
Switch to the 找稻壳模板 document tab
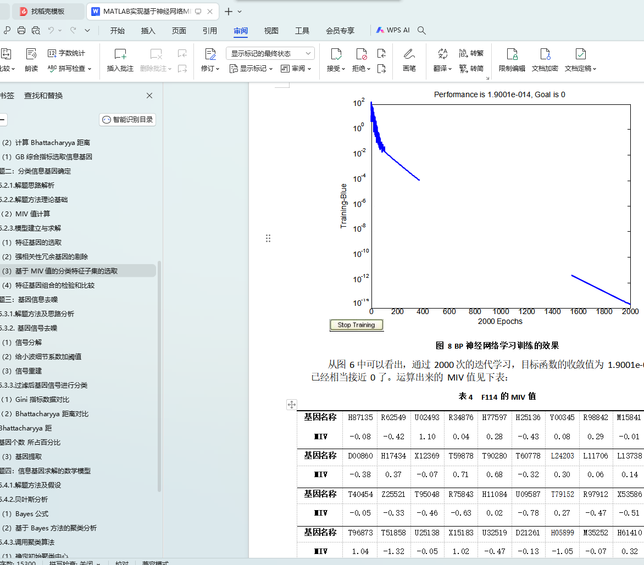47,12
